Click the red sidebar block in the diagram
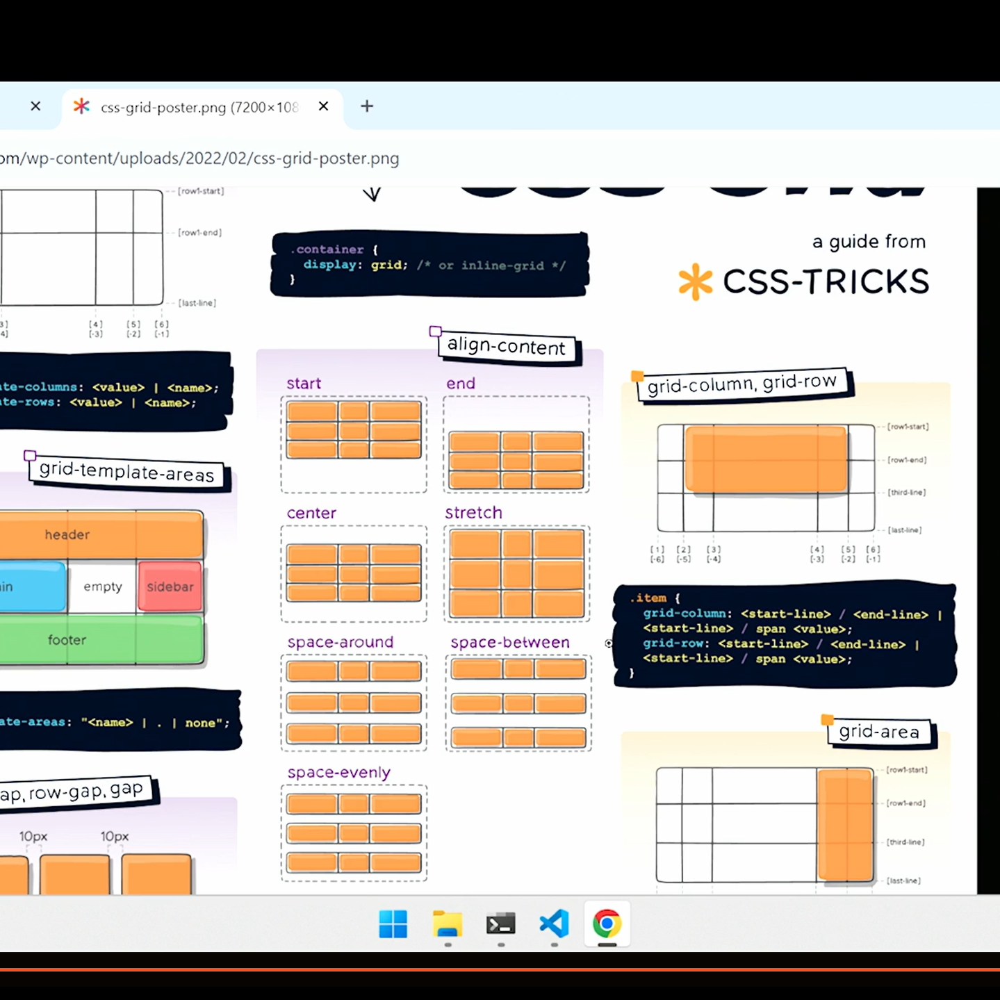The image size is (1000, 1000). point(170,587)
